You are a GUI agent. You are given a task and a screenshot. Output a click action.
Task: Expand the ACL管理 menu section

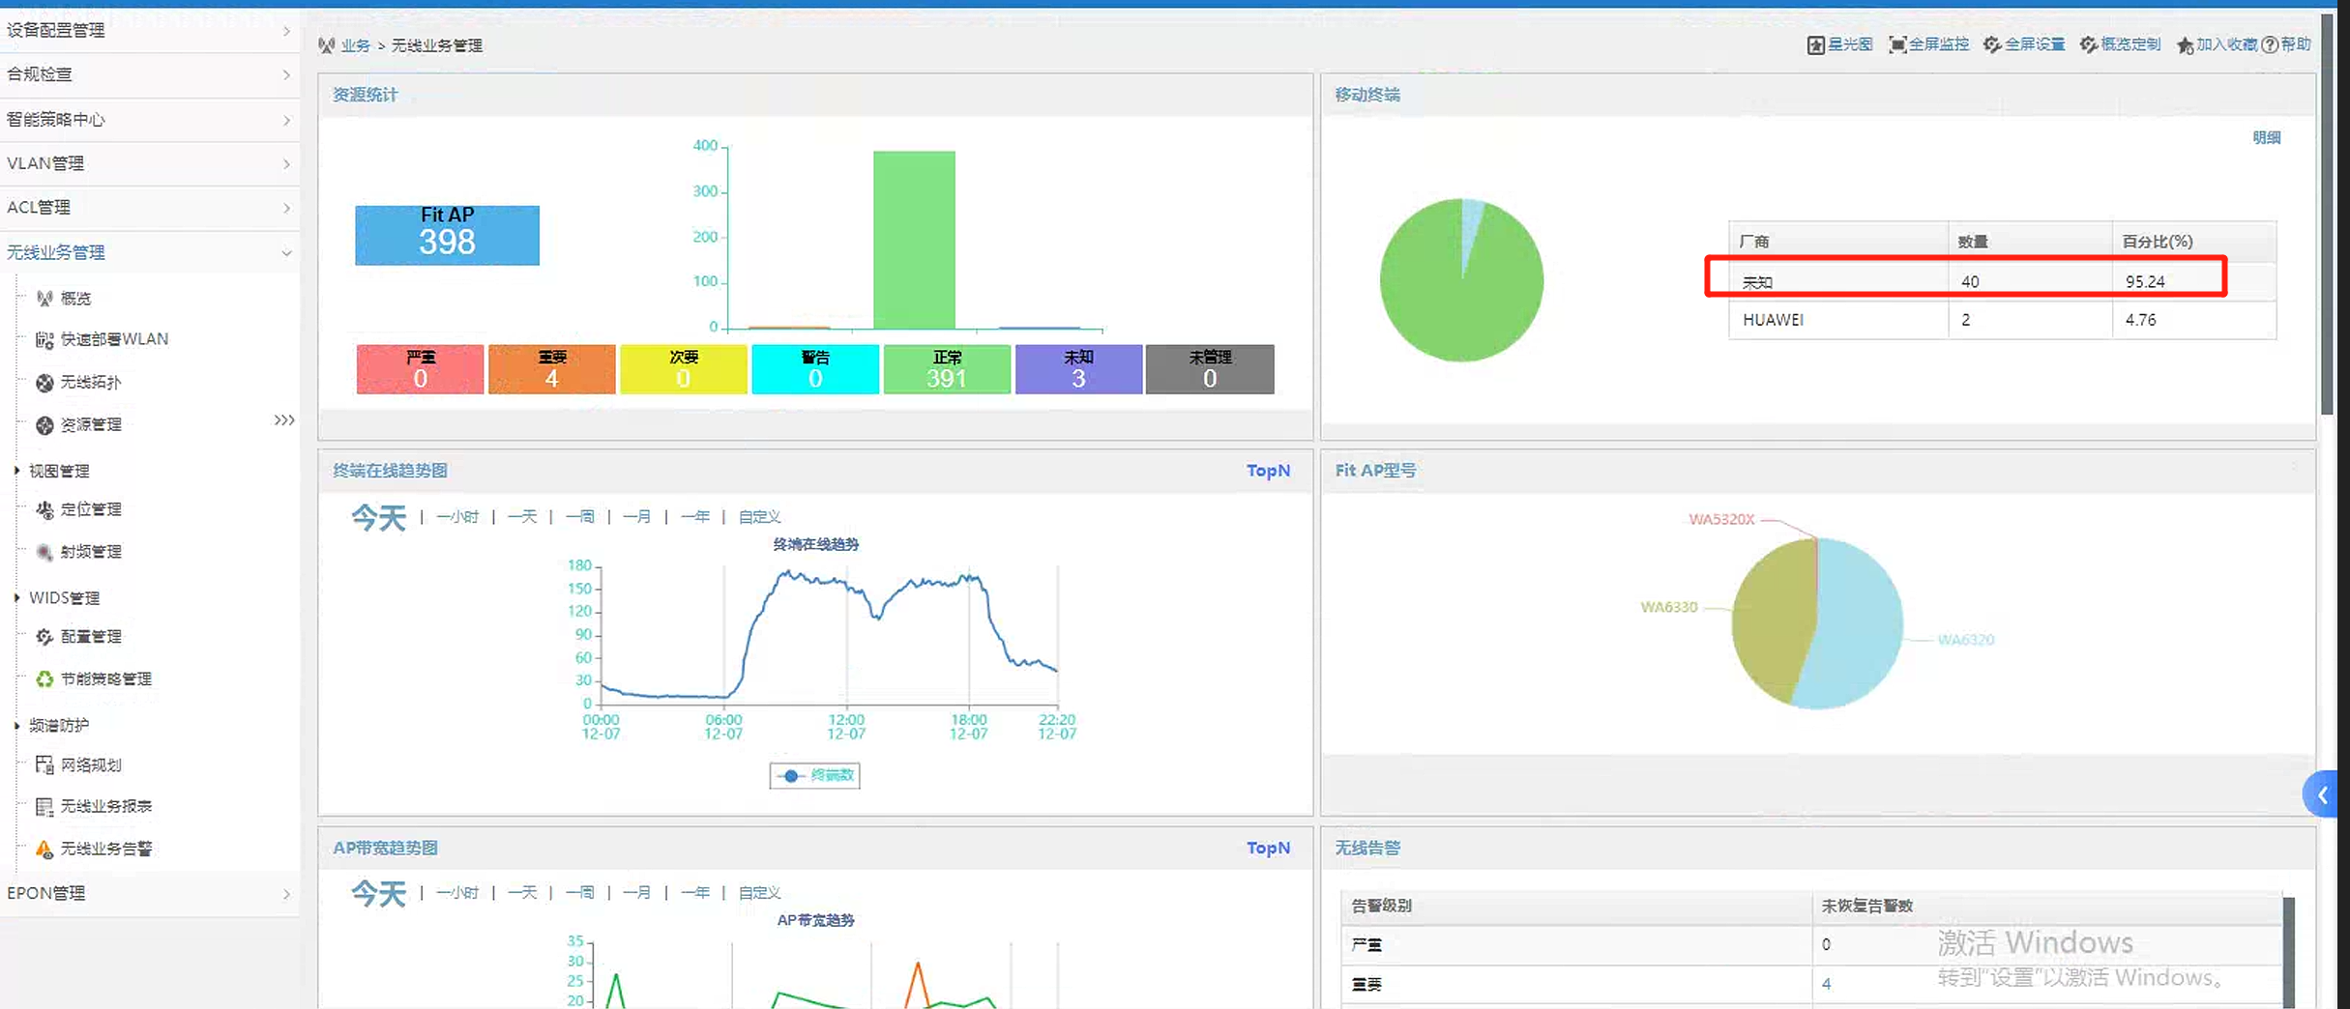coord(150,208)
